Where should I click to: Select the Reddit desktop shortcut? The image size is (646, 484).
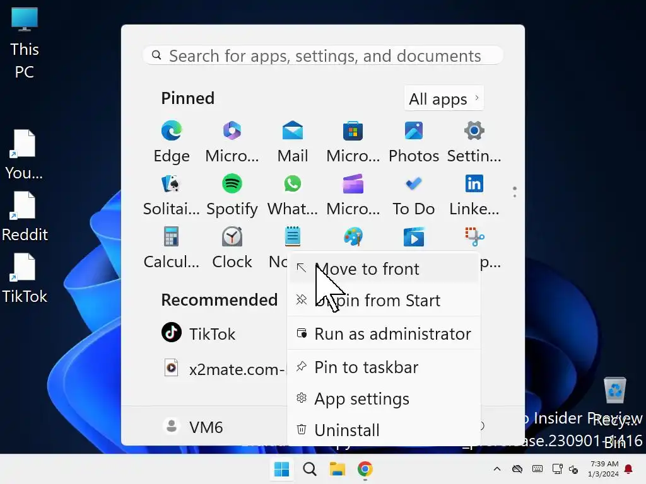pos(25,217)
